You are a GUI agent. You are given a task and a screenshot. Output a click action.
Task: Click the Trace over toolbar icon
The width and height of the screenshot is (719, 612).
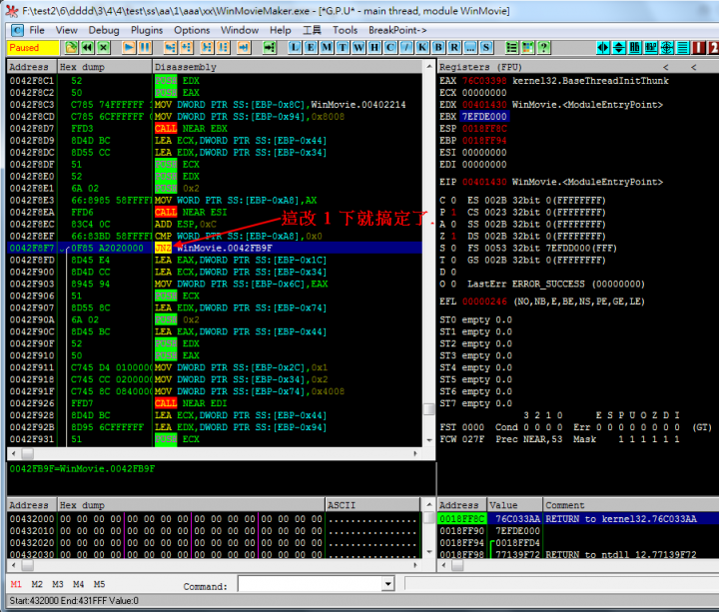pyautogui.click(x=223, y=47)
